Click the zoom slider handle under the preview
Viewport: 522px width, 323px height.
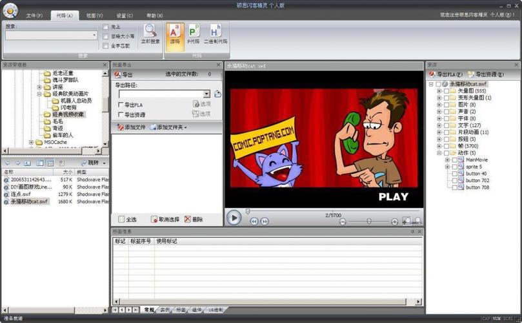(368, 222)
